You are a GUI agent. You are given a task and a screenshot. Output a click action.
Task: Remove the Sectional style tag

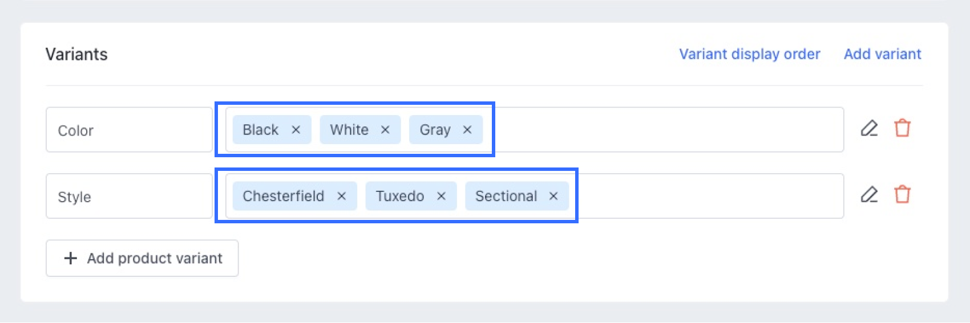click(553, 196)
